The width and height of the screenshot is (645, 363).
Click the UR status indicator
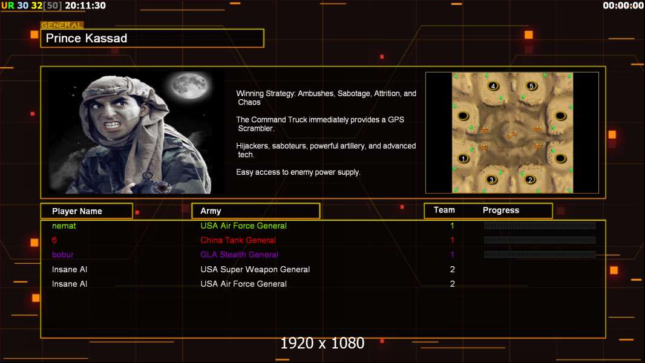coord(8,5)
